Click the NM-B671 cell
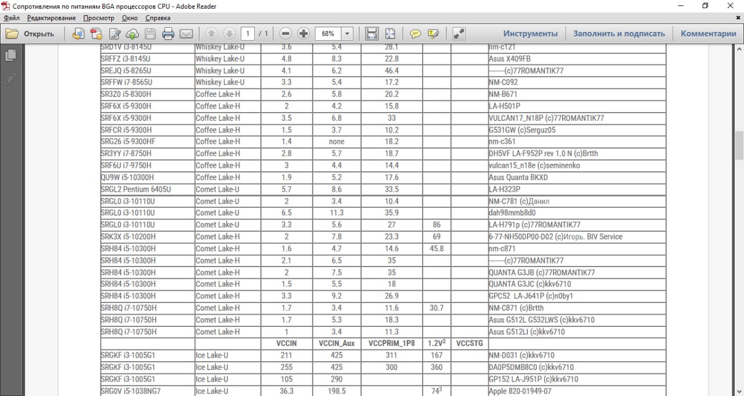The height and width of the screenshot is (396, 744). coord(577,94)
